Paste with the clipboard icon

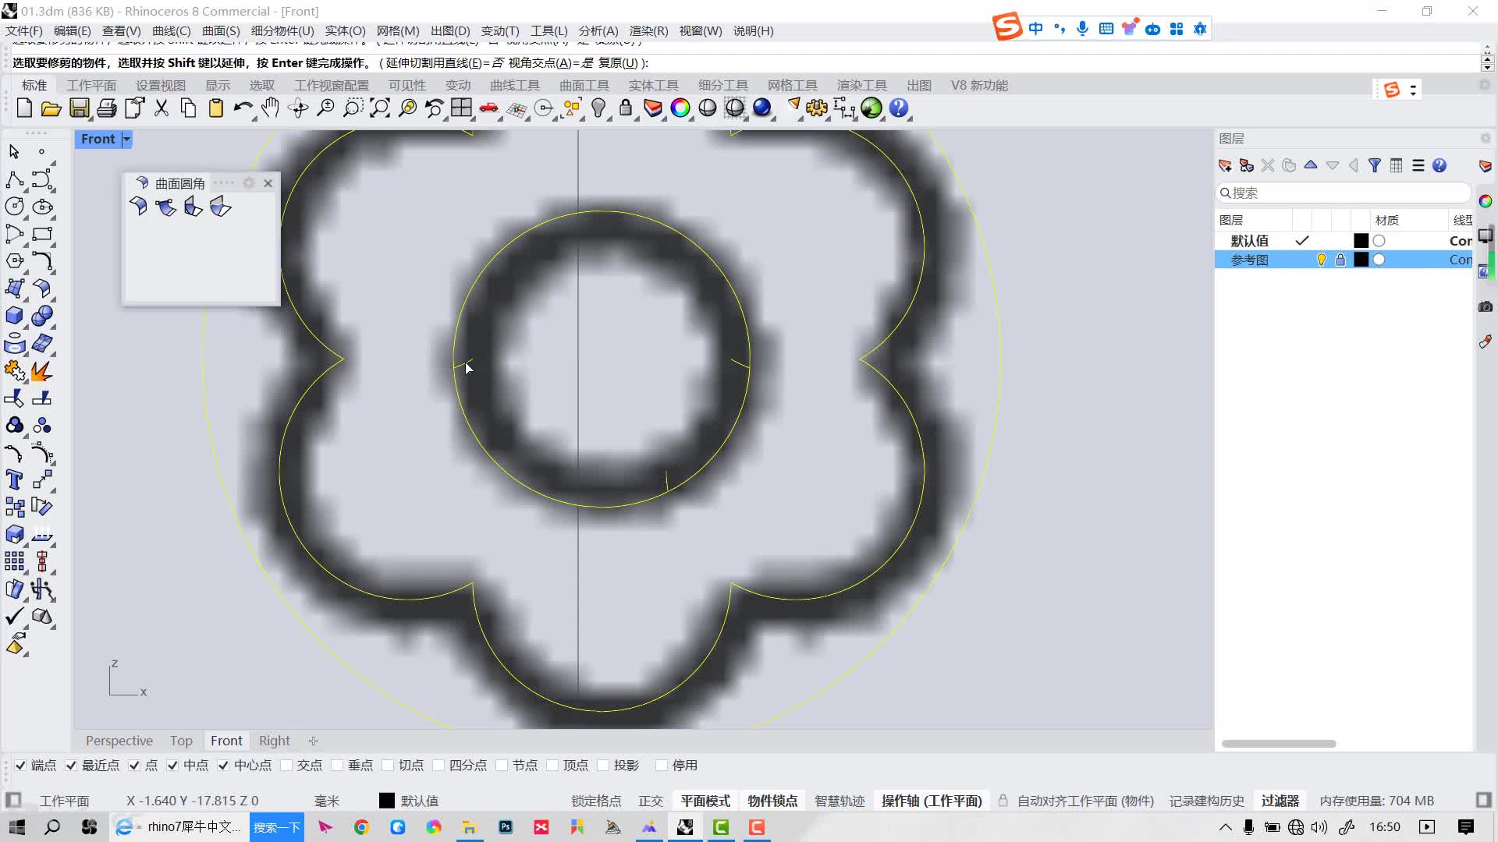click(x=216, y=108)
